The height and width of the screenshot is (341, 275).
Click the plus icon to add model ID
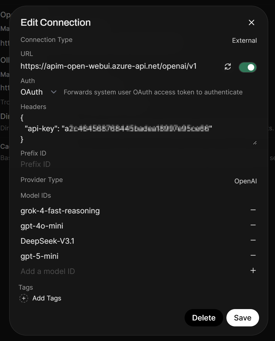tap(253, 271)
